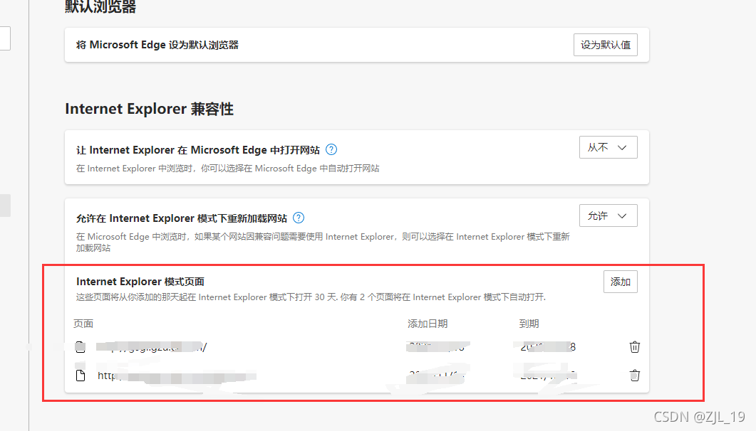Open help icon beside 允许在 Internet Explorer 模式下重新加载网站
Screen dimensions: 756x431
click(299, 218)
